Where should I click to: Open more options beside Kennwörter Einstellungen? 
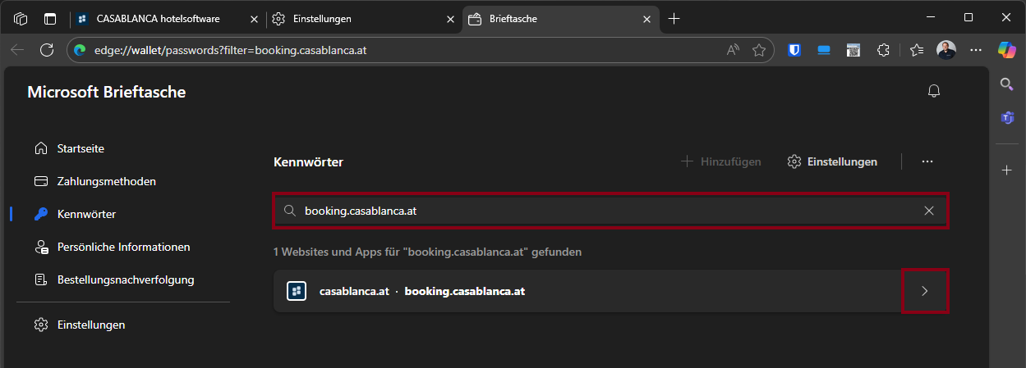coord(927,161)
